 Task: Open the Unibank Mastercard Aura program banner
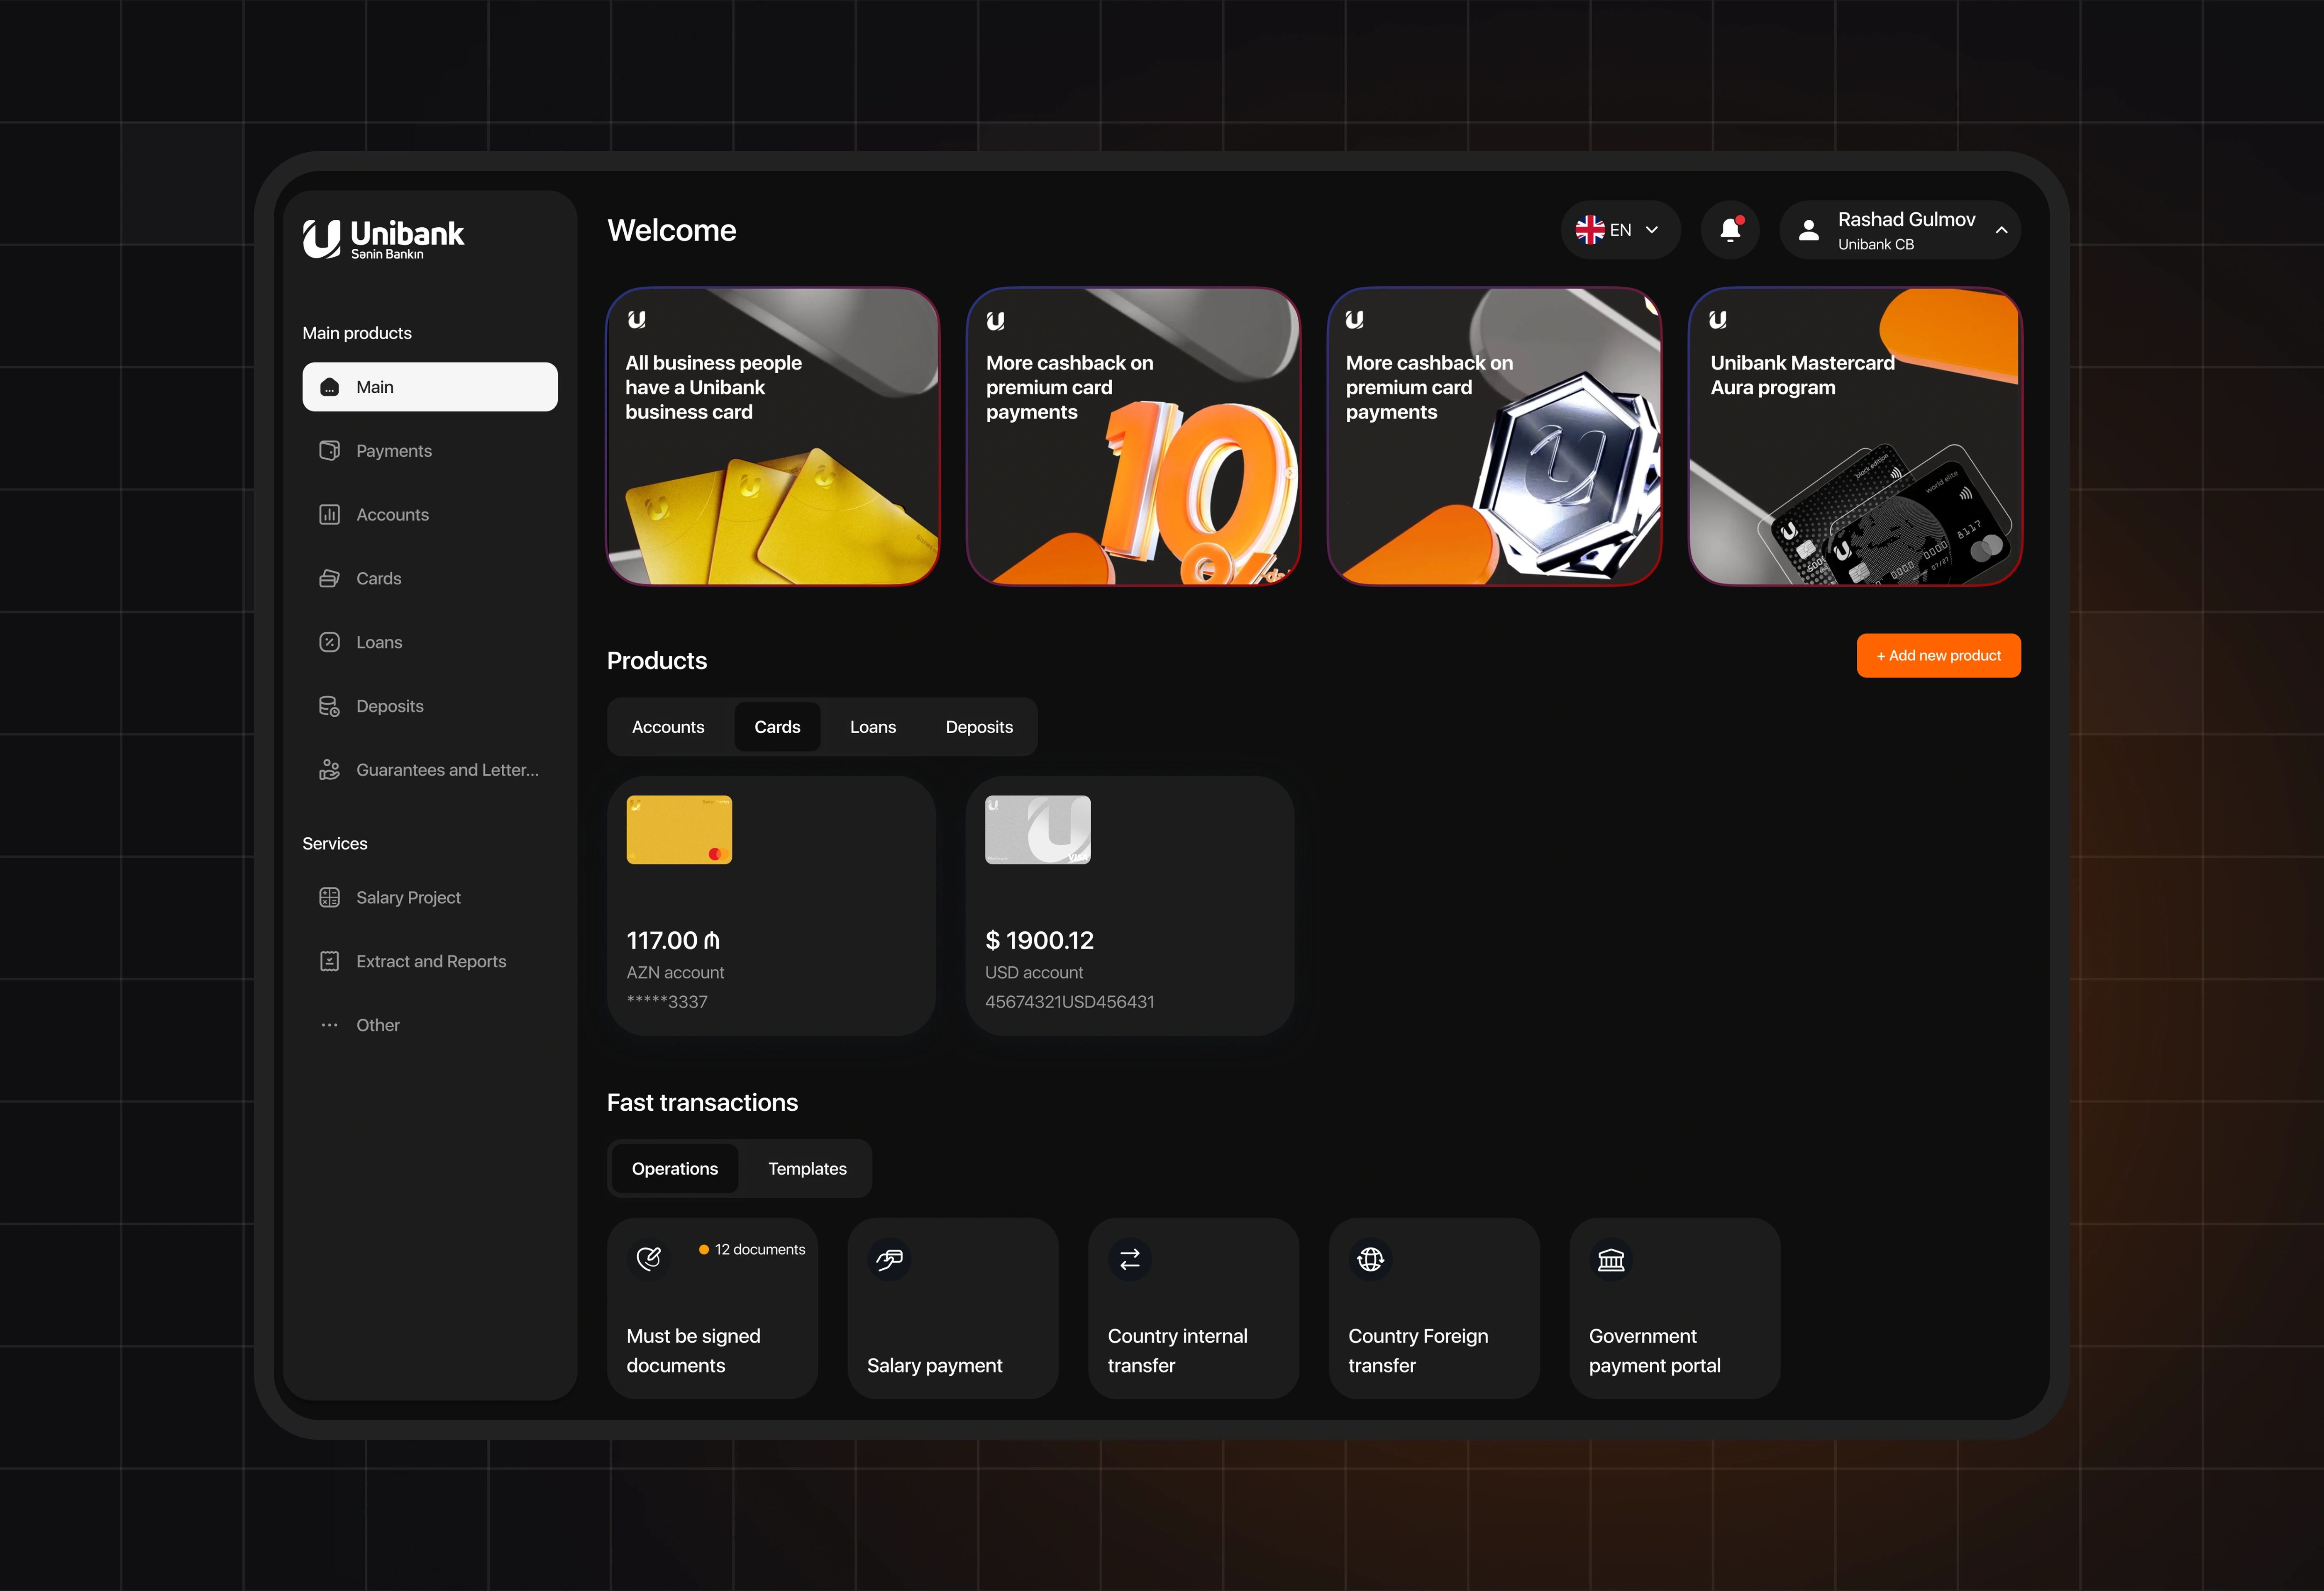(x=1854, y=437)
